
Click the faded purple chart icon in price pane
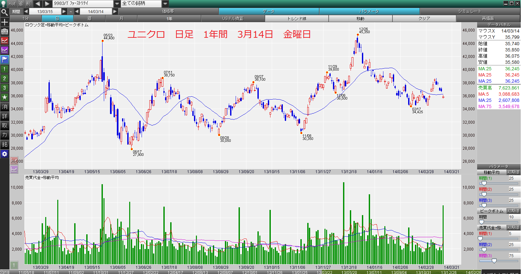(14, 169)
